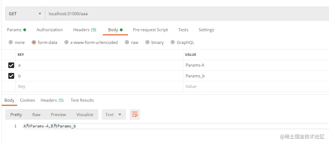Switch to the Params tab
This screenshot has width=329, height=144.
[16, 30]
